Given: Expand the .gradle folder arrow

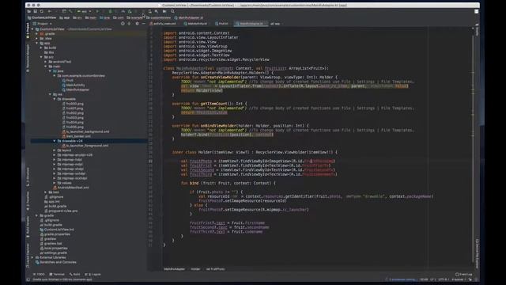Looking at the screenshot, I should click(37, 33).
